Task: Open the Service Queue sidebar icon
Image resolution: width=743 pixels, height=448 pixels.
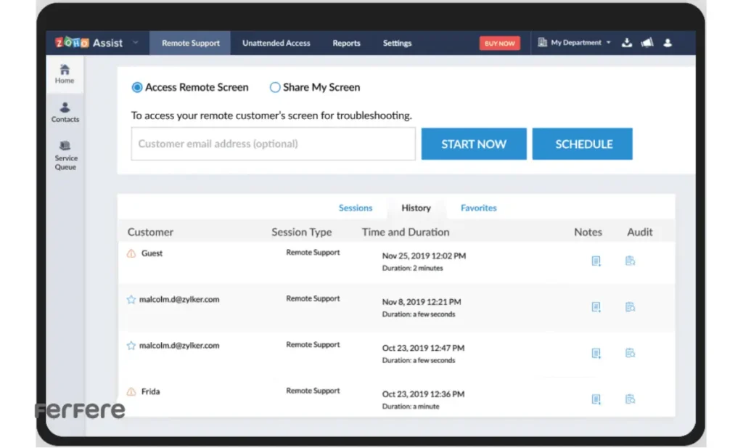Action: point(65,155)
